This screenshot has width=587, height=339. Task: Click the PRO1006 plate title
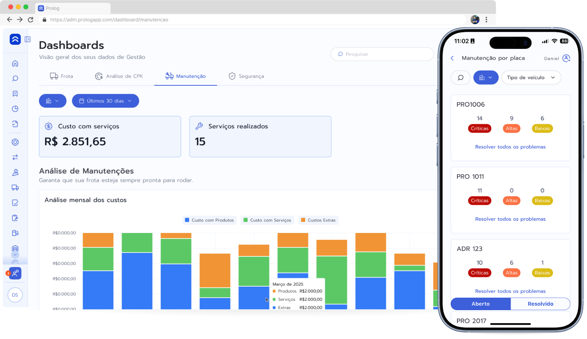tap(471, 104)
